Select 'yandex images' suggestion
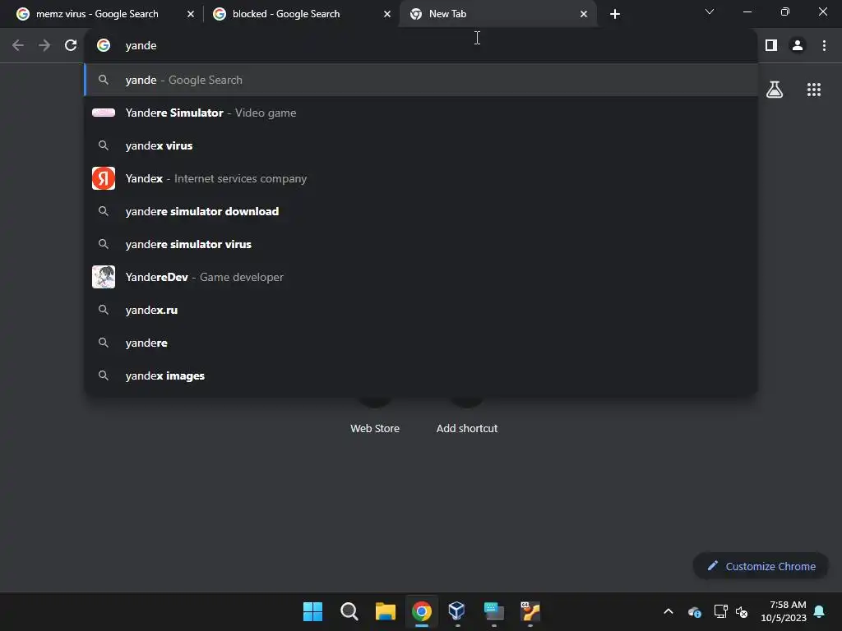This screenshot has width=842, height=631. tap(422, 375)
